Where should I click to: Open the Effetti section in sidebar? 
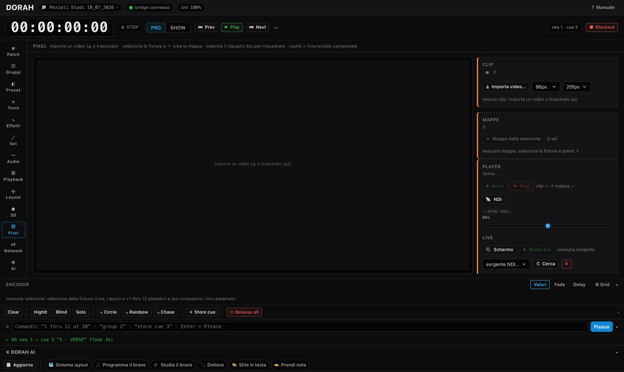point(13,123)
